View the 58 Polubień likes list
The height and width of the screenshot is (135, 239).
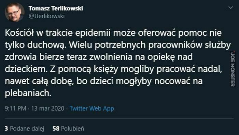coord(68,129)
